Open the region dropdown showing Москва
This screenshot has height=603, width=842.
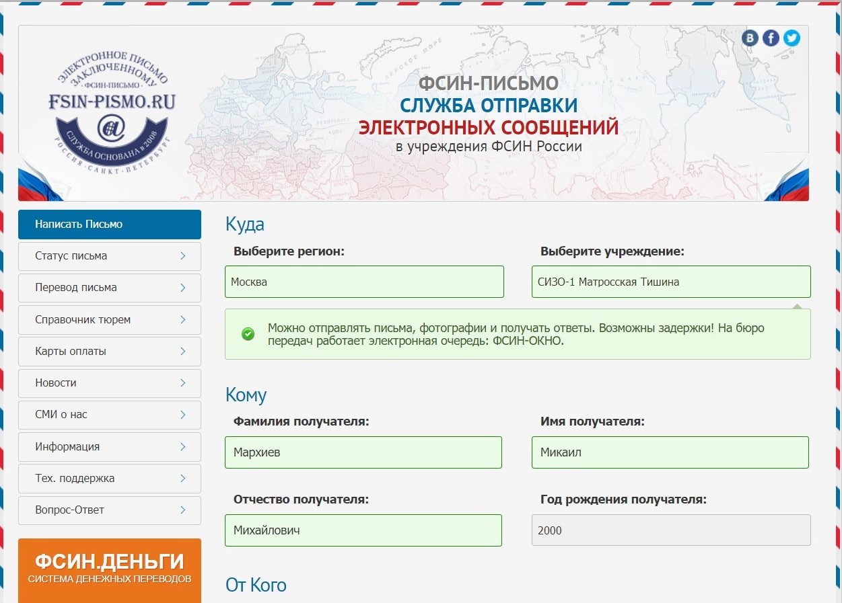tap(364, 282)
